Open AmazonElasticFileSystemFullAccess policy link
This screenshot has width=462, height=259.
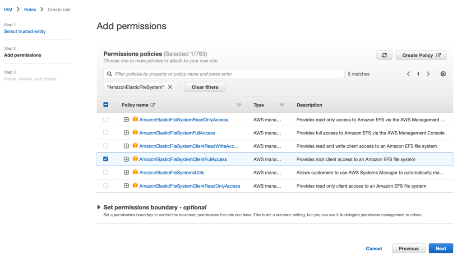177,133
